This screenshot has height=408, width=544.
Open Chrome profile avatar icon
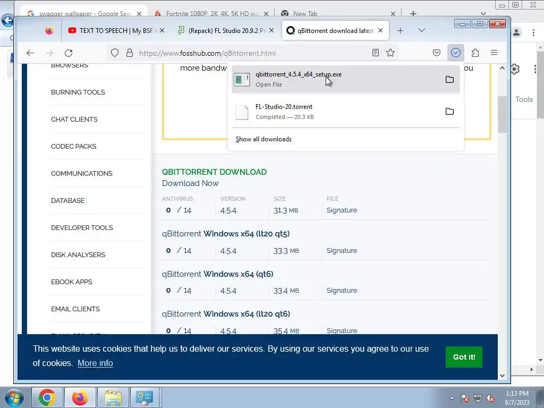516,32
